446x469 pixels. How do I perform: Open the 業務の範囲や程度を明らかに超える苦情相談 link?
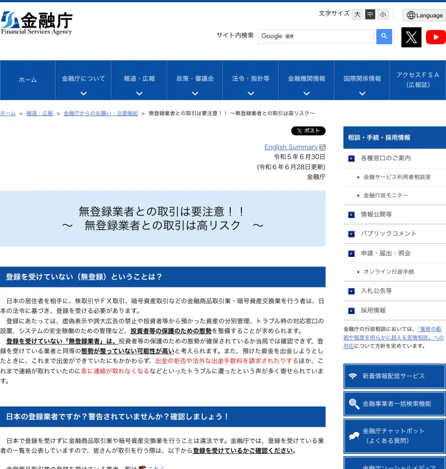tap(394, 337)
